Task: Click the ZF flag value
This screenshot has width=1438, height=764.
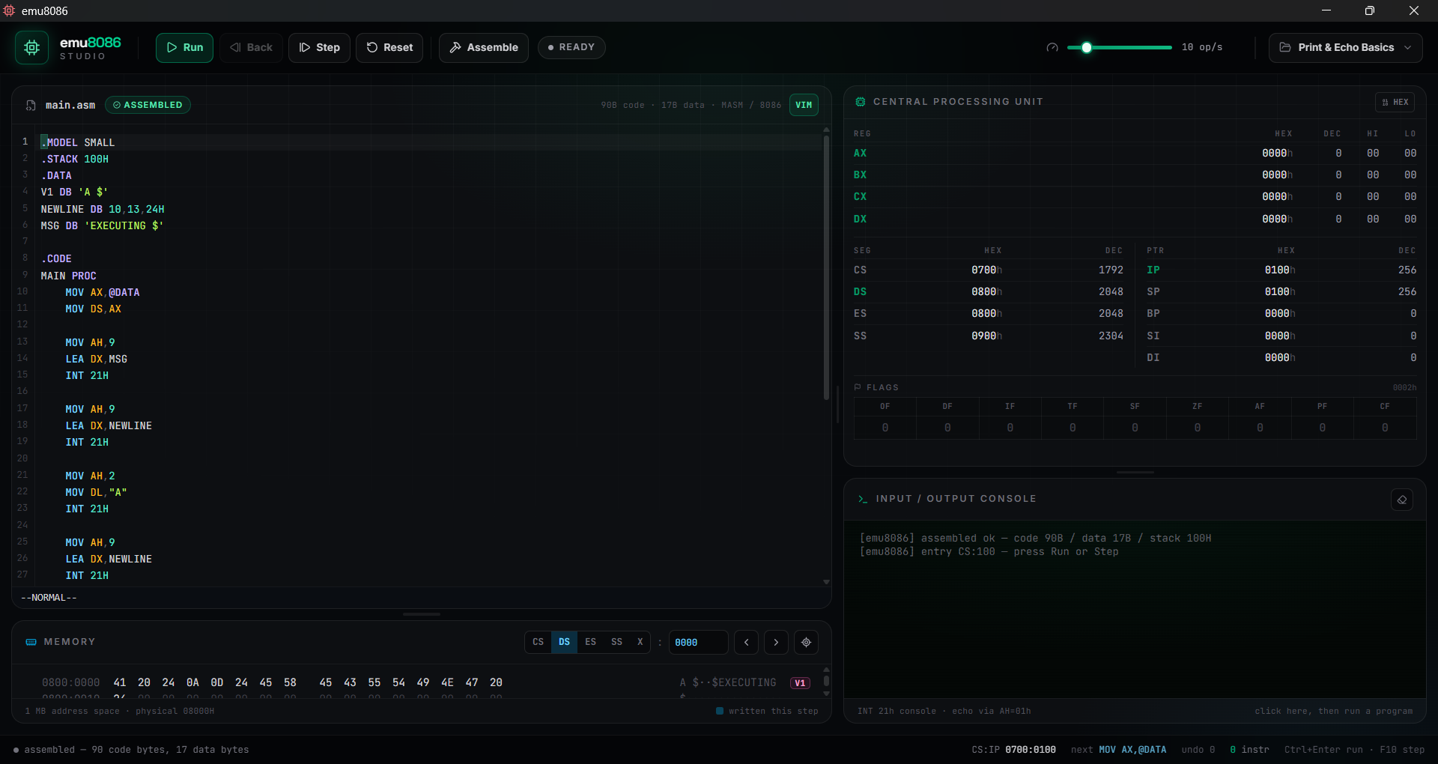Action: [1198, 428]
